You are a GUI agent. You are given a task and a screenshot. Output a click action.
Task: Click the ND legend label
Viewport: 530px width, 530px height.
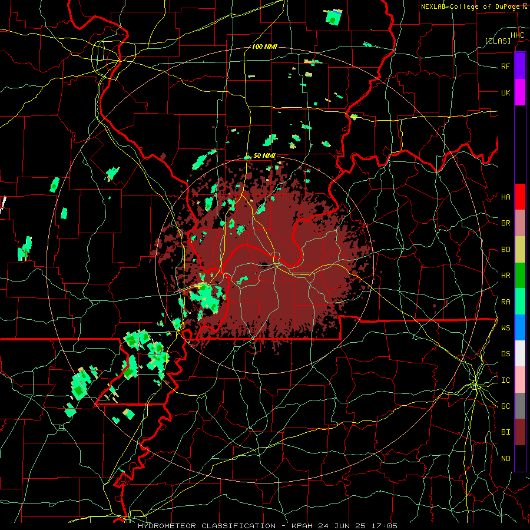coord(506,459)
